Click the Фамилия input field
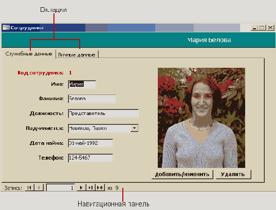 click(92, 99)
